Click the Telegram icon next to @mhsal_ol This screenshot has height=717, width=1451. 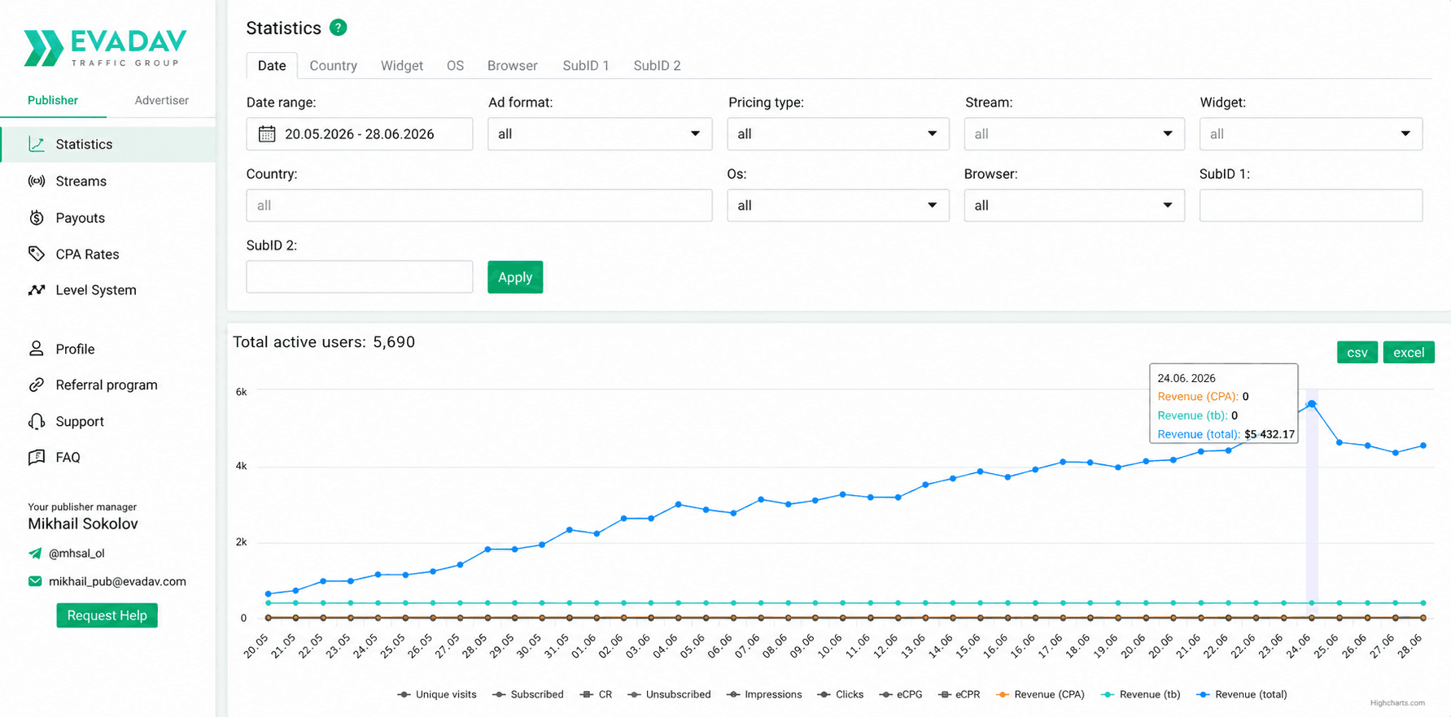[x=35, y=554]
